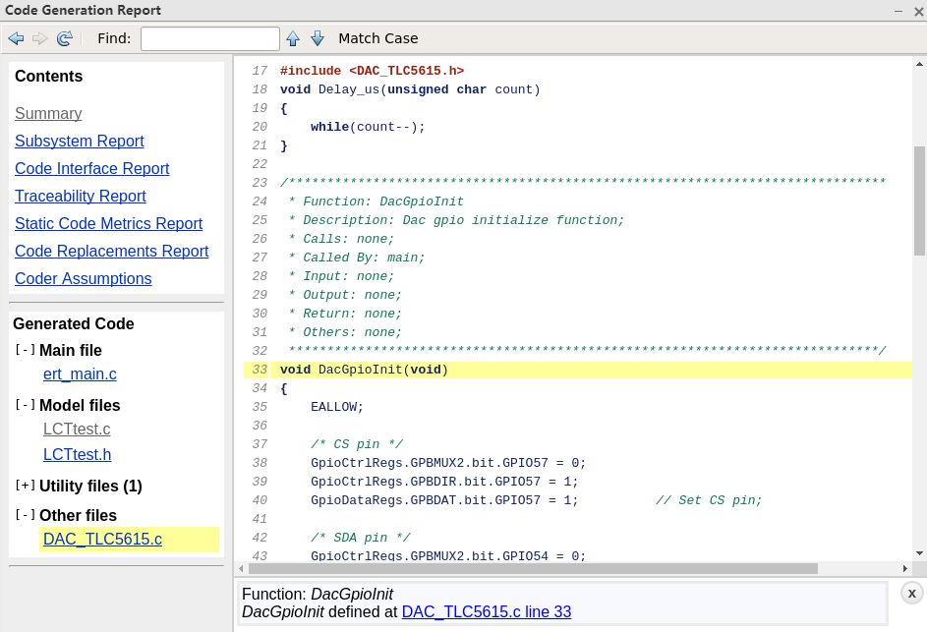Click the '* Others: none;' comment line

tap(345, 332)
